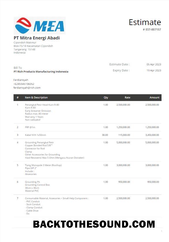The height and width of the screenshot is (242, 169).
Task: Click the Kabel NYA 1x50mm row
Action: (88, 135)
